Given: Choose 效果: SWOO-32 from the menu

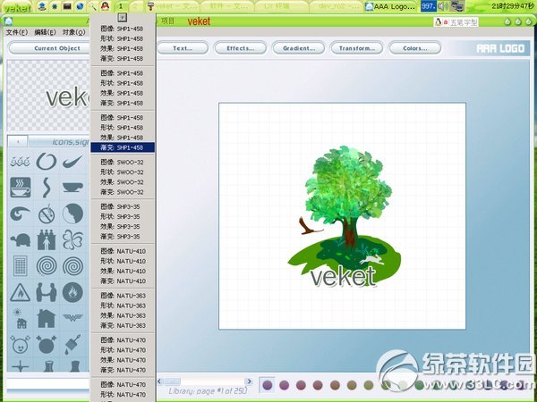Looking at the screenshot, I should (123, 182).
